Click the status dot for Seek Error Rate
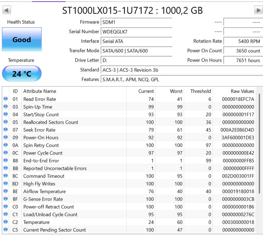 click(x=5, y=130)
